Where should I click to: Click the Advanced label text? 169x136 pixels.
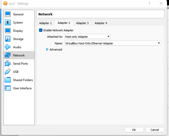point(56,50)
